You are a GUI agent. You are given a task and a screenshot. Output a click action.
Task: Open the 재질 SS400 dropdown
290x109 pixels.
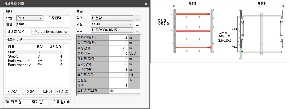[112, 24]
